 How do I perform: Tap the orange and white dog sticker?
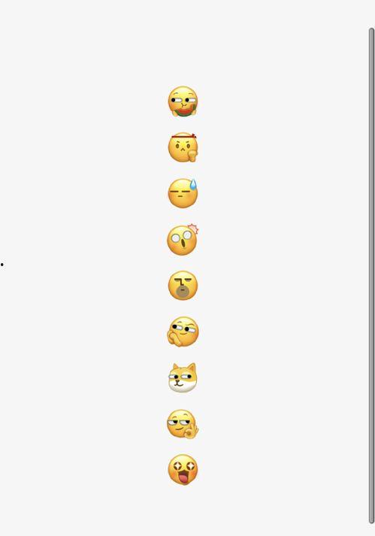click(183, 377)
